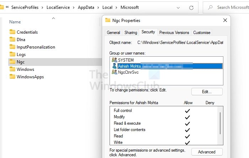Expand chevron after LocalService breadcrumb
The image size is (249, 158).
tap(74, 7)
